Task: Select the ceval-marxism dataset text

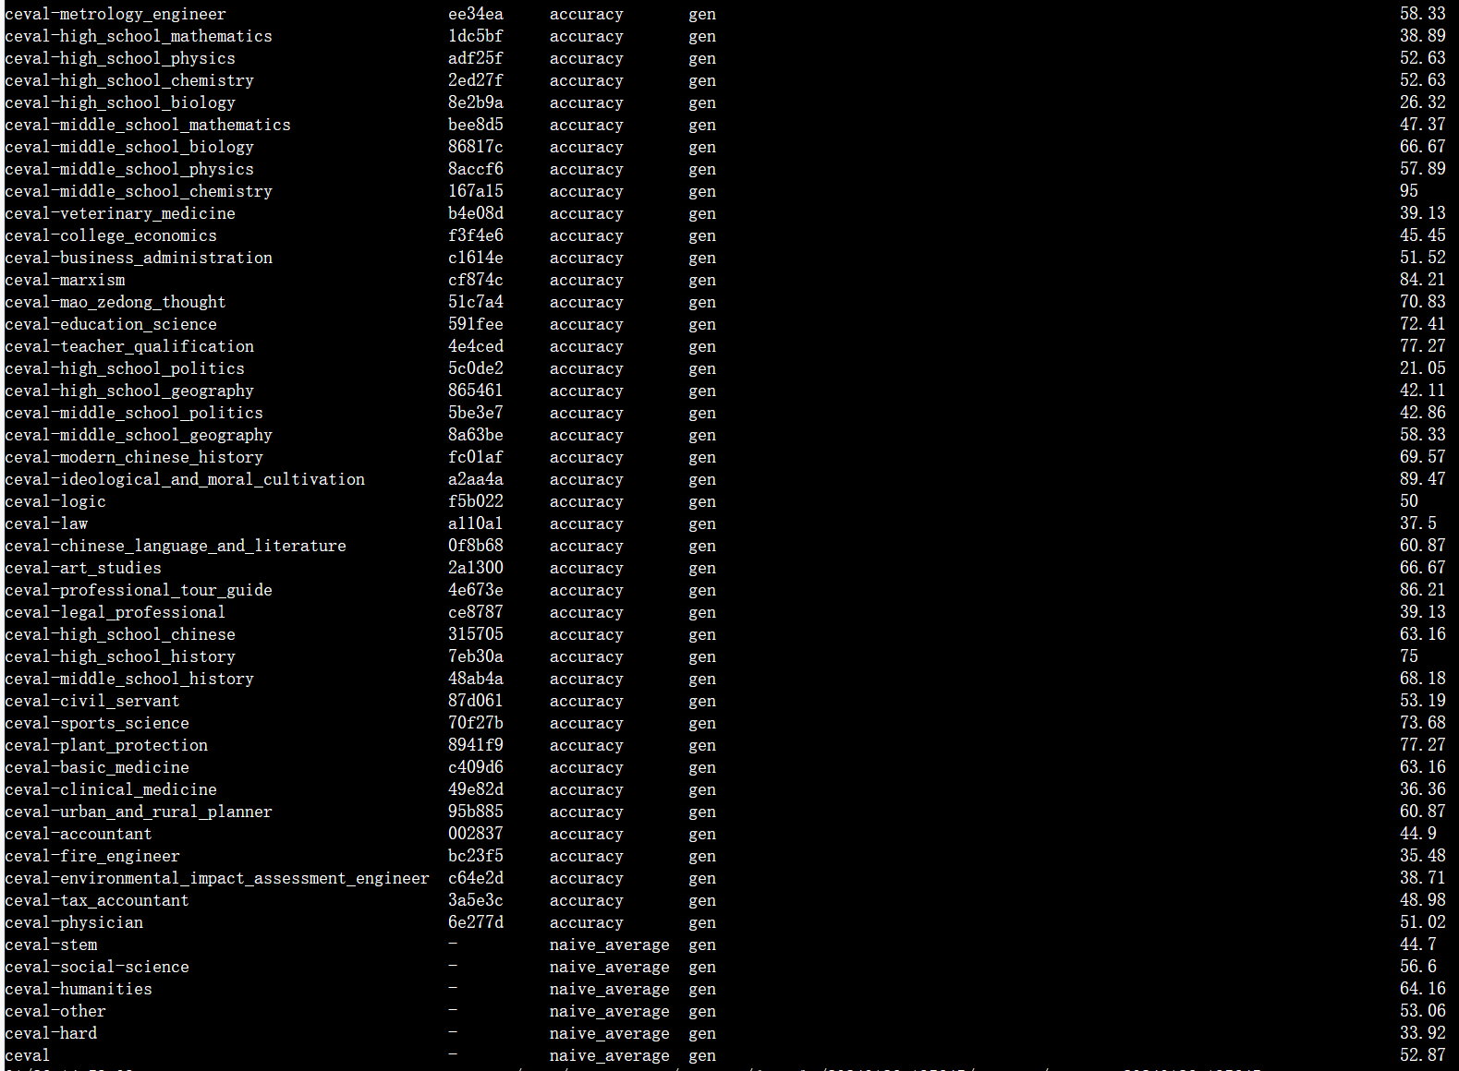Action: tap(65, 280)
